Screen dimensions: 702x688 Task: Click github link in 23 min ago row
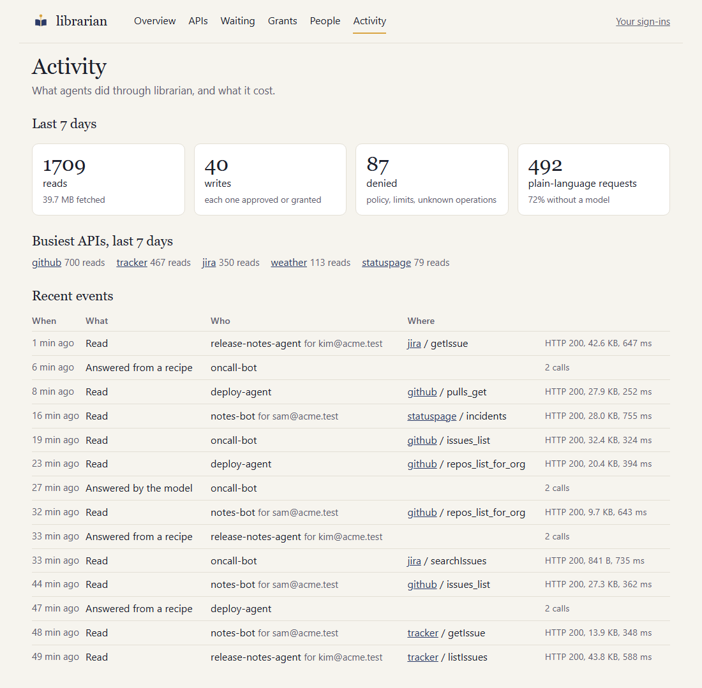pyautogui.click(x=422, y=464)
